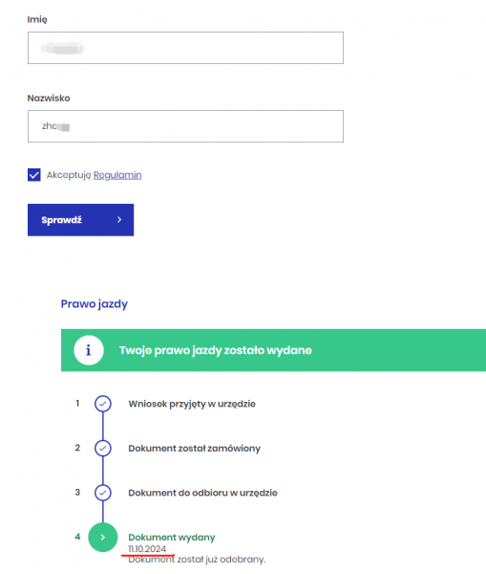Screen dimensions: 486x574
Task: Select step 1 checkmark circle icon
Action: [103, 404]
